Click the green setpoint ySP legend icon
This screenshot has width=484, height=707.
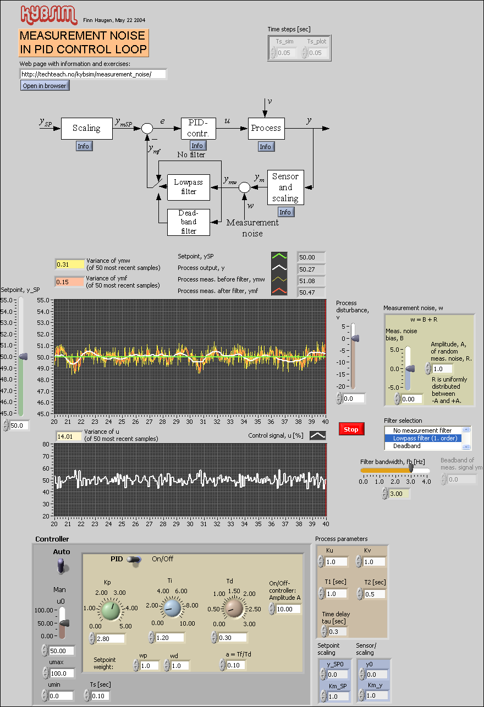click(279, 256)
